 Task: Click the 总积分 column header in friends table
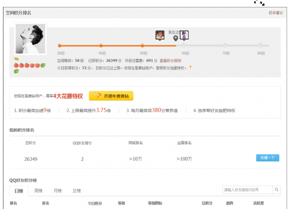[x=207, y=203]
